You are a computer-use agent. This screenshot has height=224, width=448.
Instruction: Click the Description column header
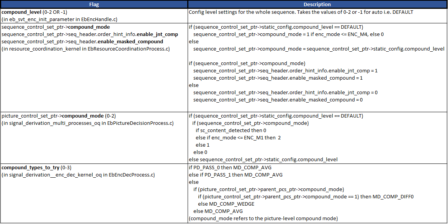pyautogui.click(x=317, y=4)
